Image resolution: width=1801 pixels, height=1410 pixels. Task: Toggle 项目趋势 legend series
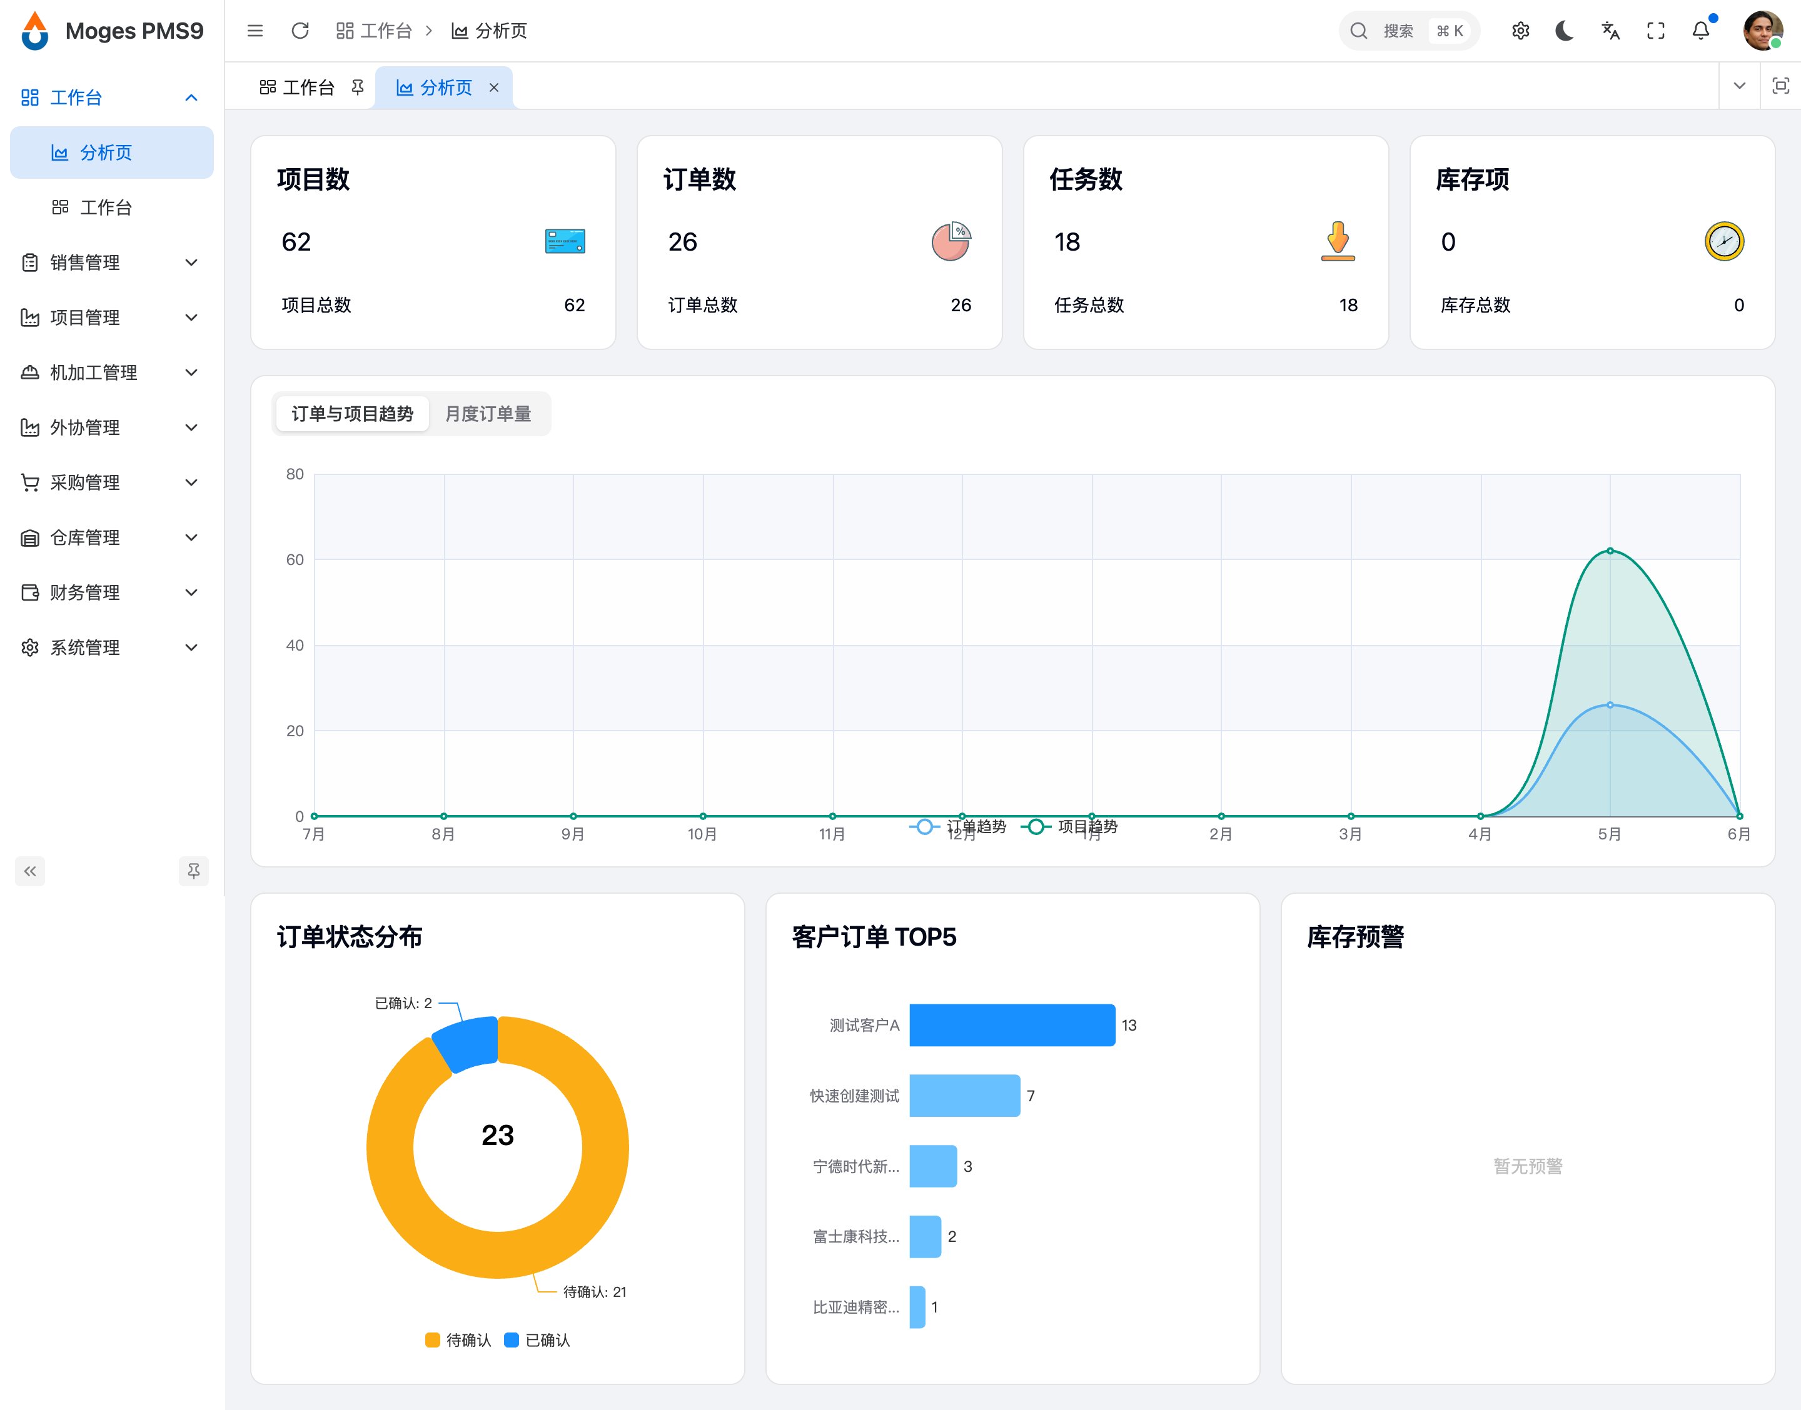[x=1069, y=826]
